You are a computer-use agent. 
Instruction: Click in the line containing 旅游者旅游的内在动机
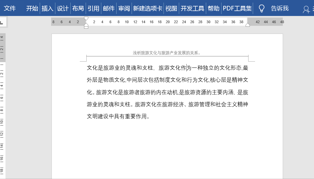pyautogui.click(x=167, y=92)
